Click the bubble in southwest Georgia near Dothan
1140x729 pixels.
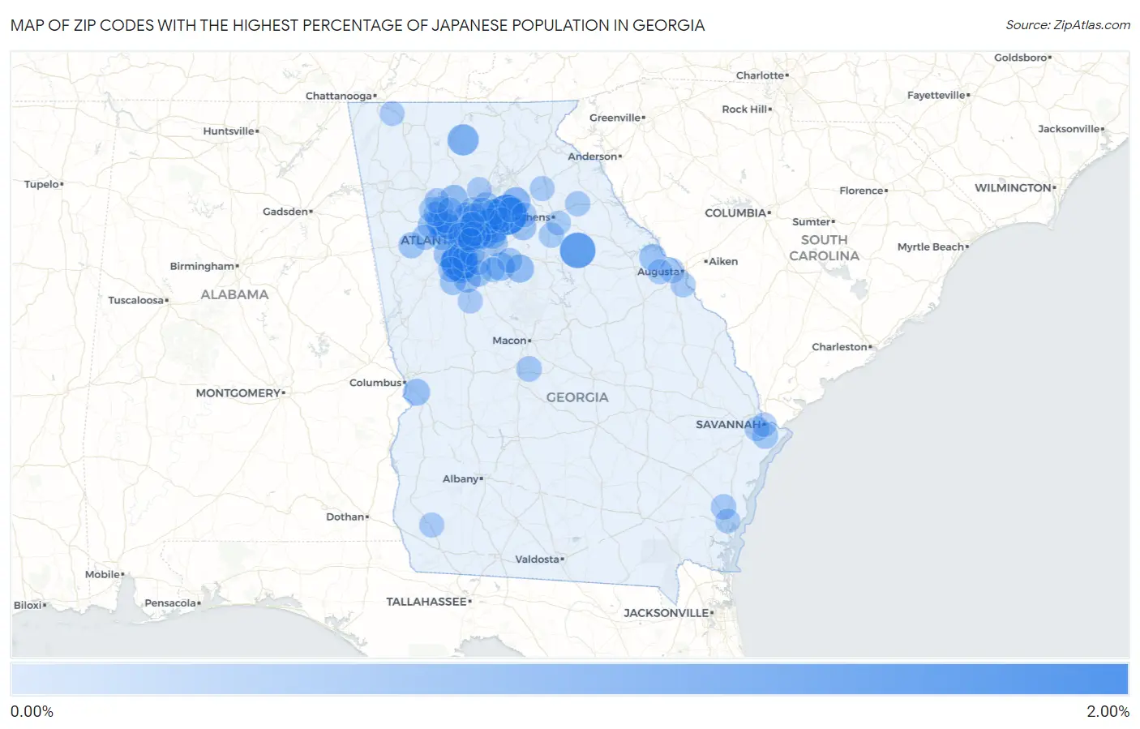431,525
